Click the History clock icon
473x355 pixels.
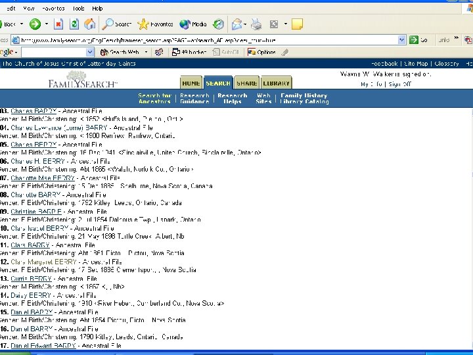[x=218, y=24]
